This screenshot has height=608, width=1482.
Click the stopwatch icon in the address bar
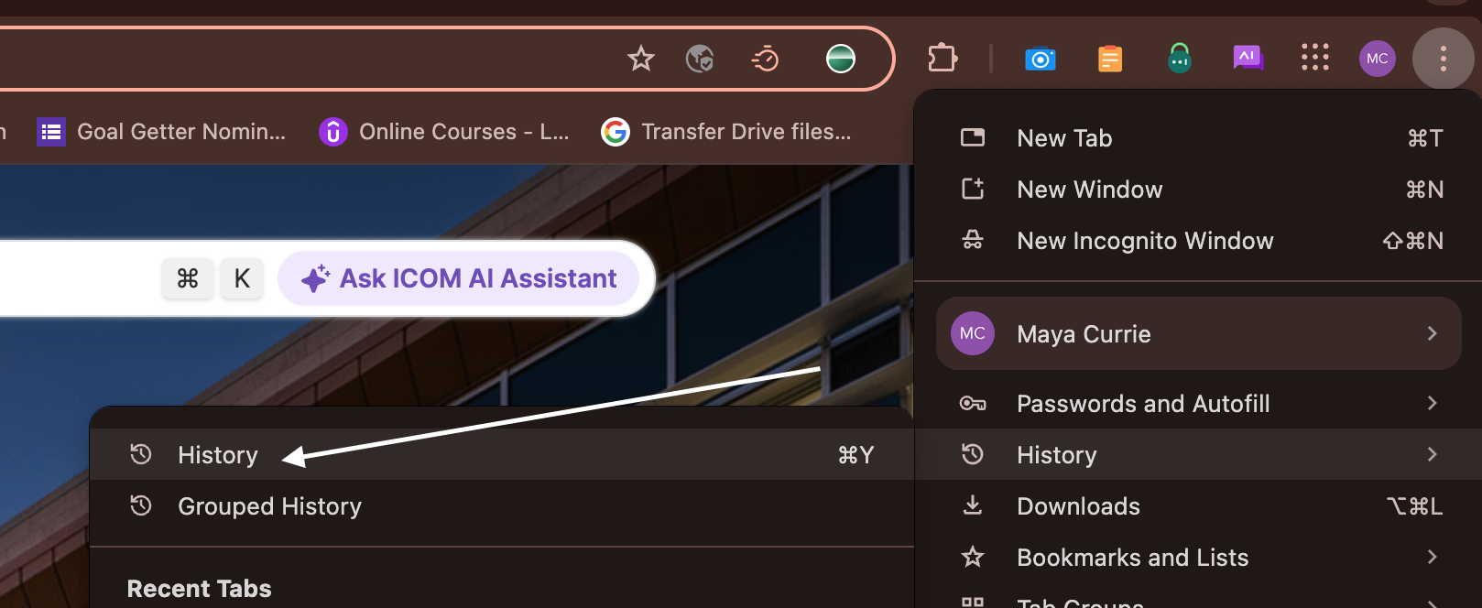765,60
